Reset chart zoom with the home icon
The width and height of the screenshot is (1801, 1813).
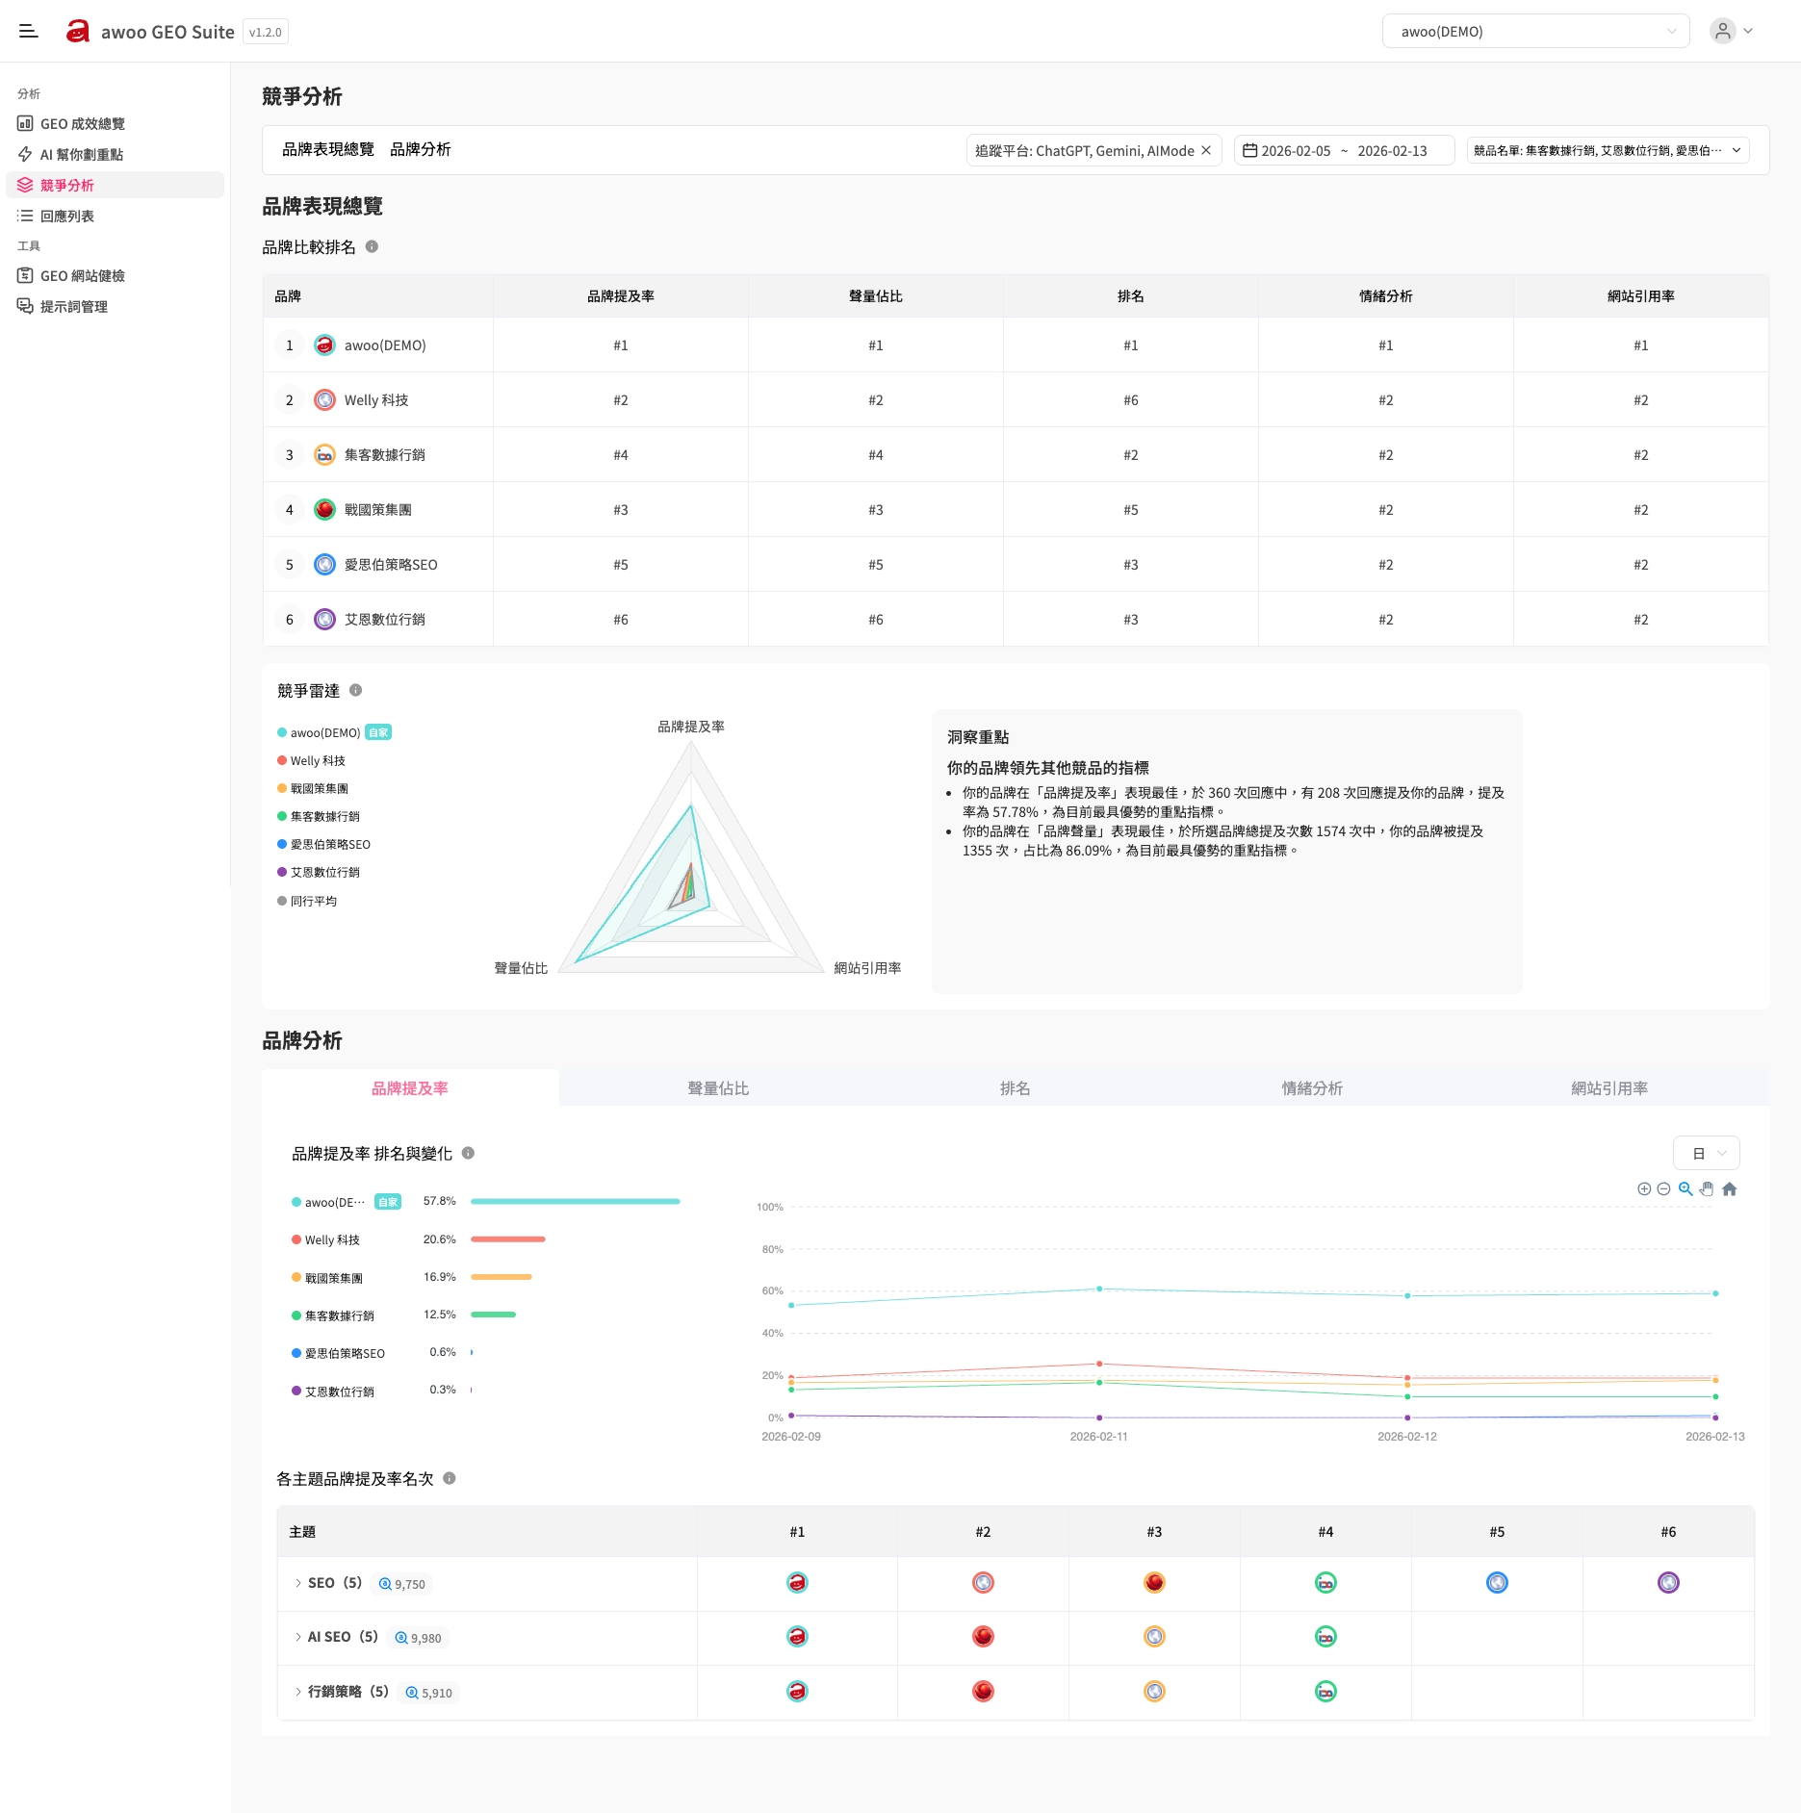click(x=1730, y=1189)
